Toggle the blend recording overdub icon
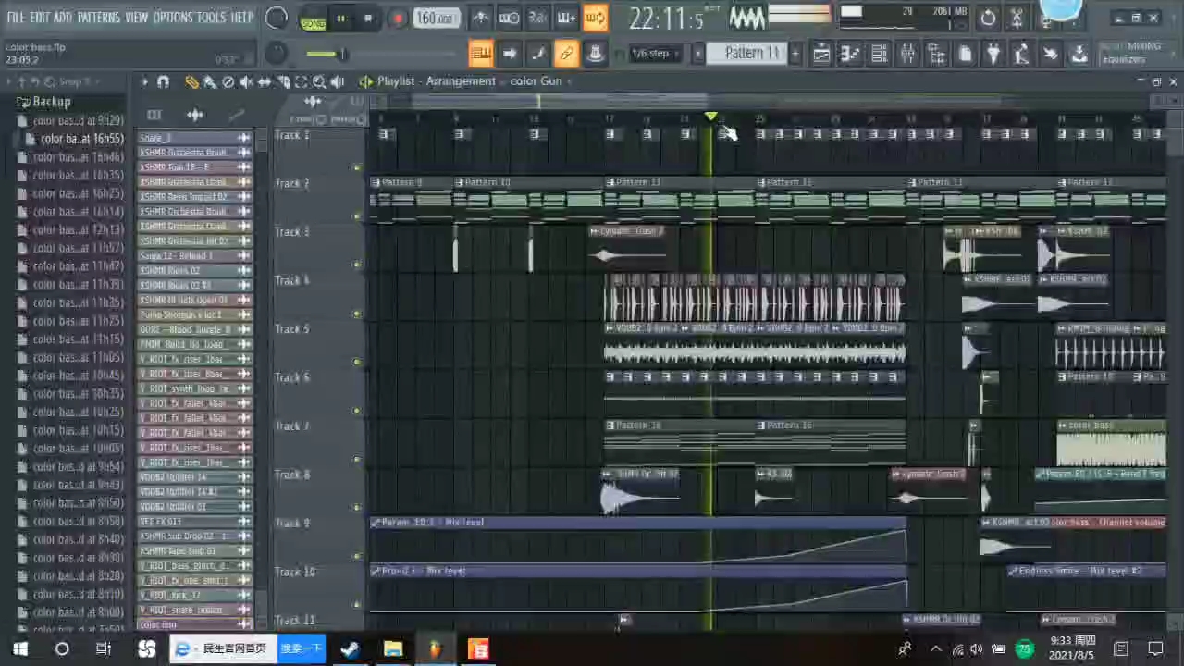This screenshot has height=666, width=1184. 567,18
